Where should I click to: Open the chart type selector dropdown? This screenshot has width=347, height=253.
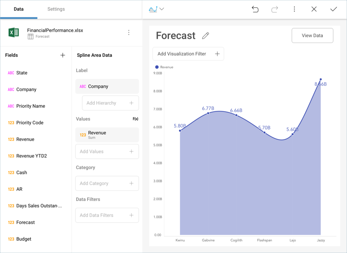[x=156, y=9]
